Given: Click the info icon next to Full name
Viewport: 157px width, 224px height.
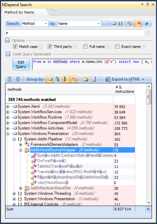Looking at the screenshot, I should click(108, 47).
